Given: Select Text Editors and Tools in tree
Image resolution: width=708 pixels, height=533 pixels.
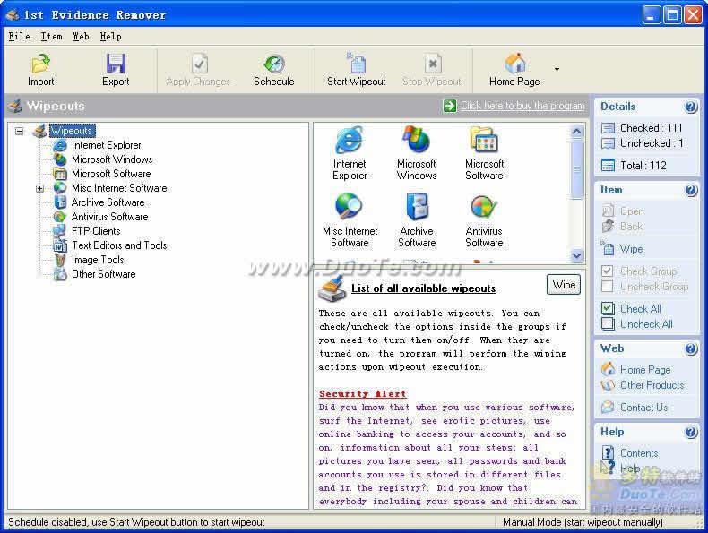Looking at the screenshot, I should (119, 245).
